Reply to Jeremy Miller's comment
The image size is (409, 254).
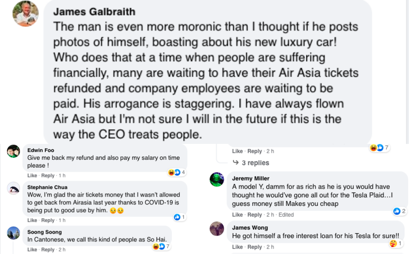[254, 215]
